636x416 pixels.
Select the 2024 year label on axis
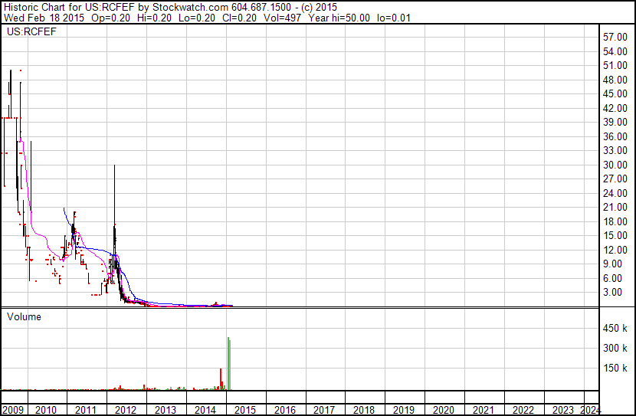coord(591,410)
